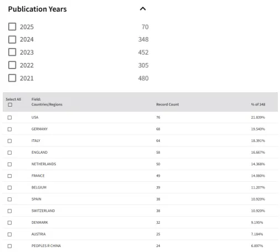The image size is (280, 252).
Task: Select the GERMANY row checkbox
Action: [9, 129]
